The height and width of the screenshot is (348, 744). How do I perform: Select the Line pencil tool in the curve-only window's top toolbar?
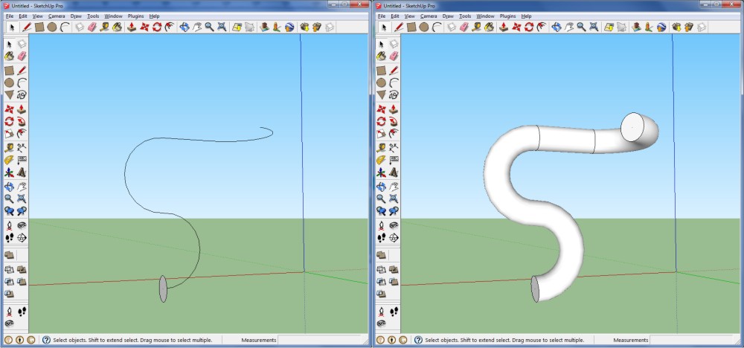(28, 27)
